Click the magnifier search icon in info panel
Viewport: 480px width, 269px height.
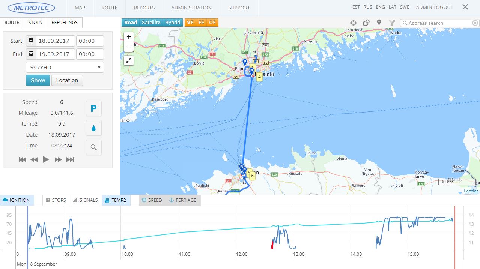[x=93, y=147]
